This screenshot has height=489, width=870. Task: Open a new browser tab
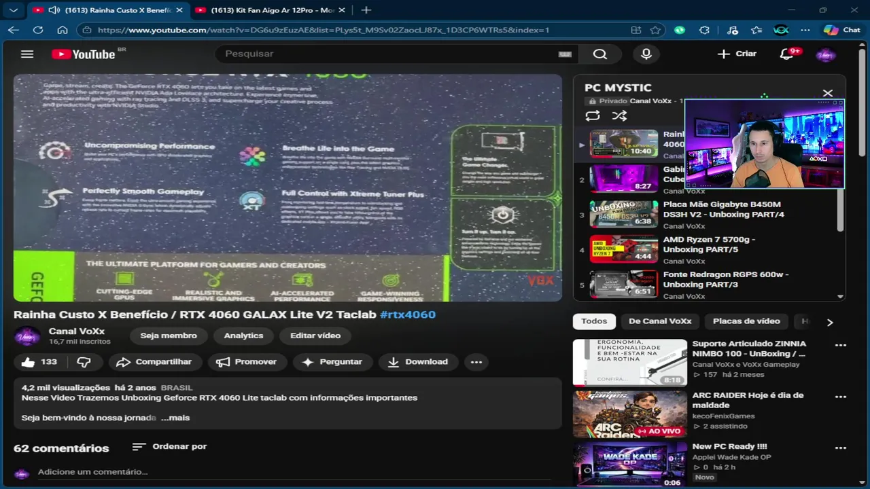tap(366, 10)
